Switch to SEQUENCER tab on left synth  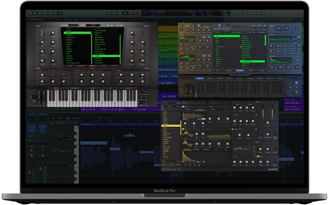pyautogui.click(x=81, y=66)
